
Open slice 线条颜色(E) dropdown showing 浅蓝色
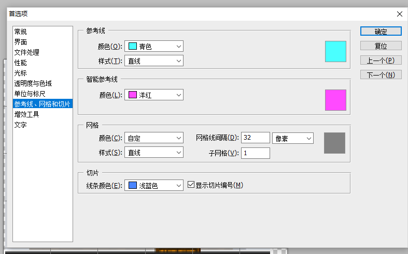154,185
